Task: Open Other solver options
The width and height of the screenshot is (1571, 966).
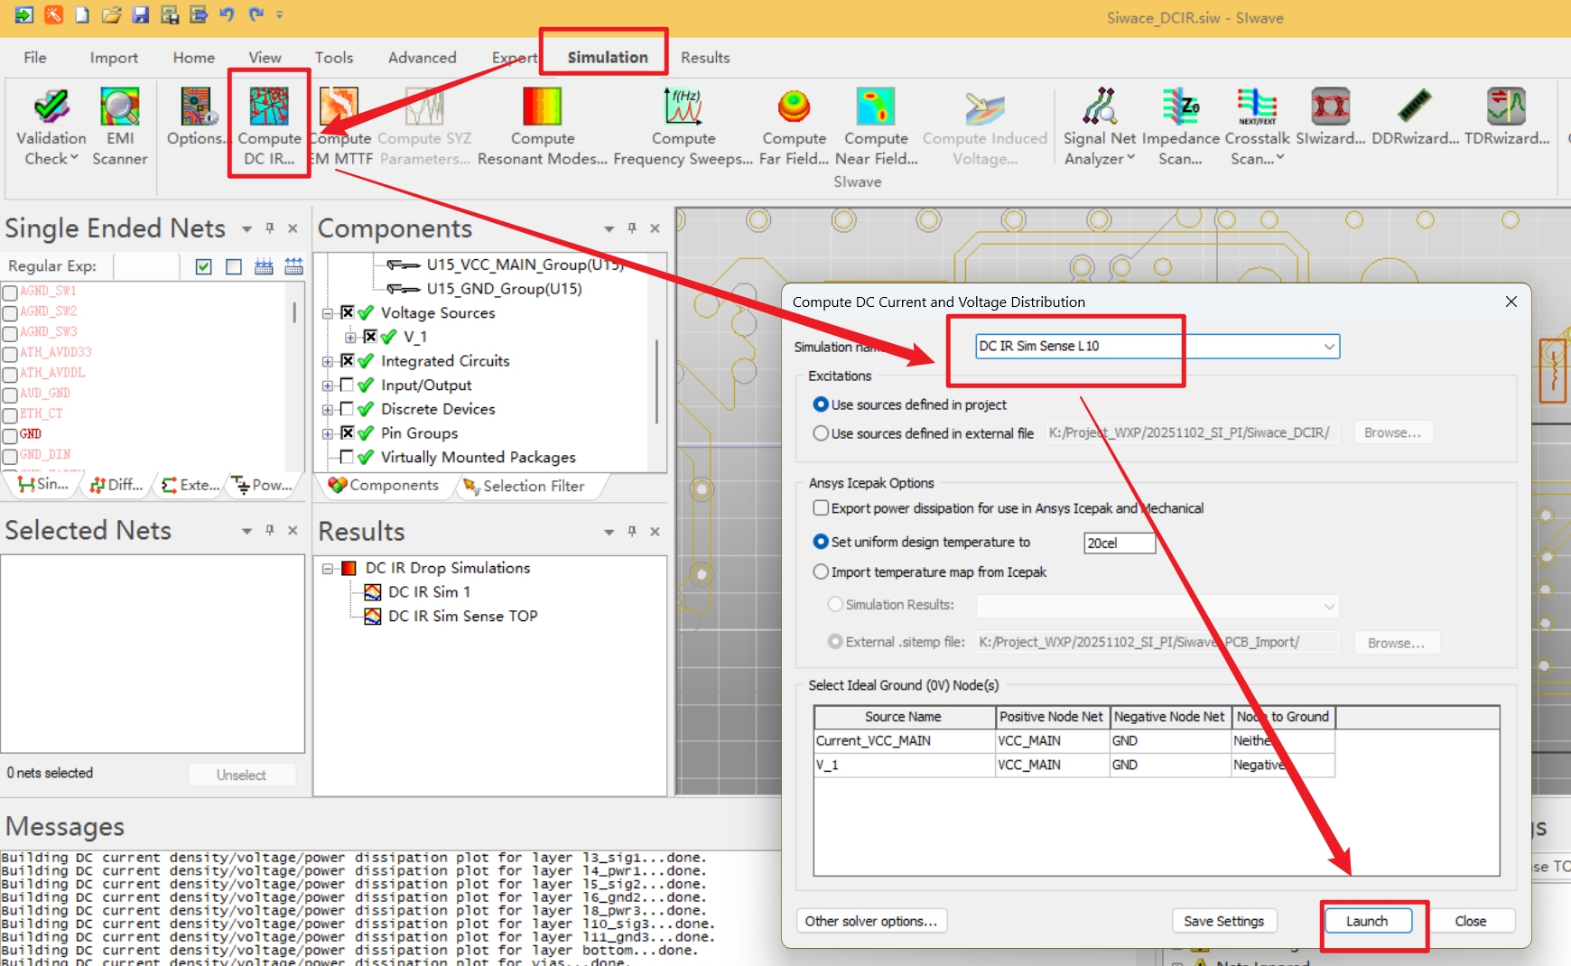Action: point(871,921)
